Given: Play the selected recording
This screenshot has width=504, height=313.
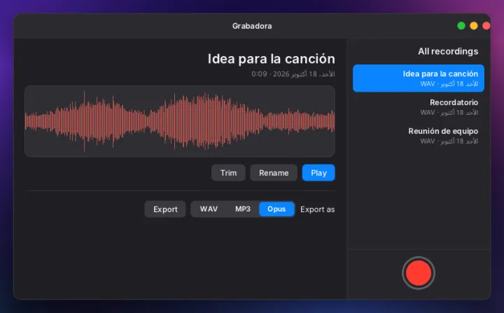Looking at the screenshot, I should pos(318,173).
